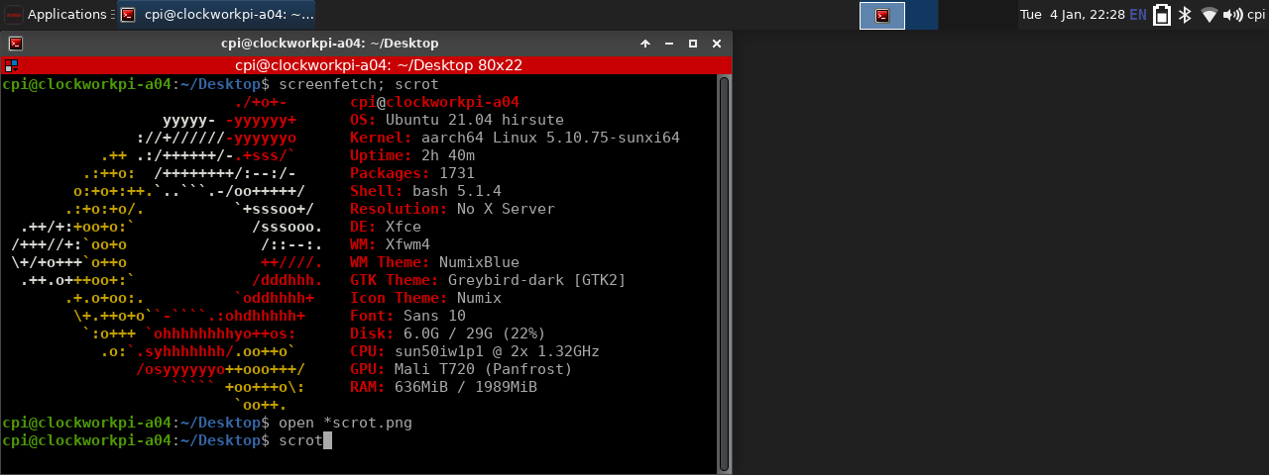Open the Wi-Fi network icon
The width and height of the screenshot is (1269, 475).
pos(1209,15)
